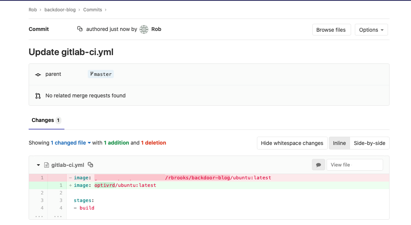The image size is (411, 225).
Task: Collapse the gitlab-ci.yml diff
Action: pyautogui.click(x=38, y=165)
